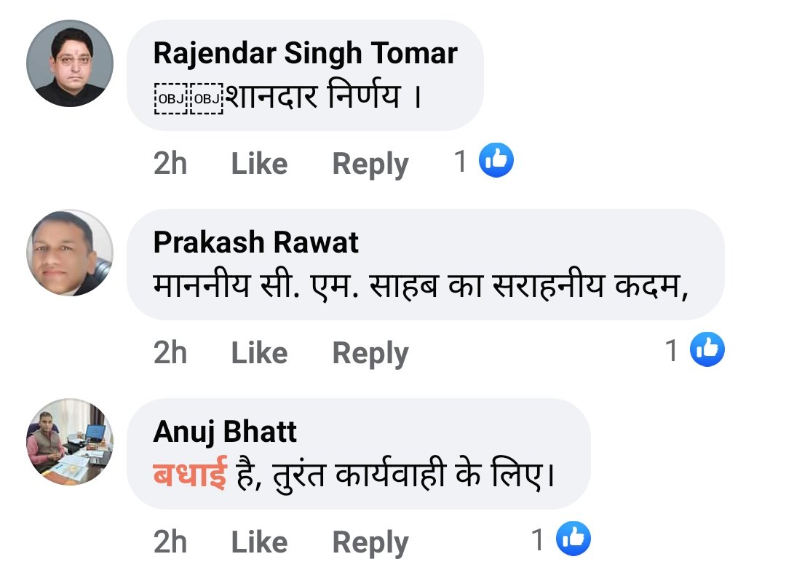
Task: Like Anuj Bhatt's comment
Action: (x=259, y=542)
